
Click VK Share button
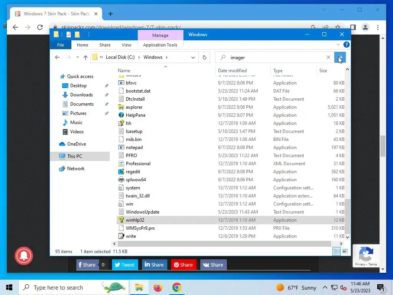[x=213, y=265]
